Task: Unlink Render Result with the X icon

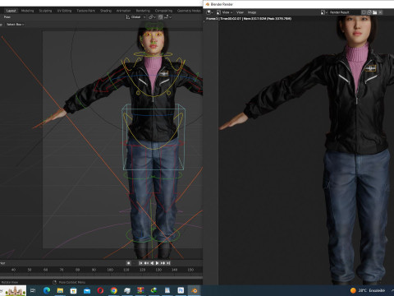Action: coord(381,12)
